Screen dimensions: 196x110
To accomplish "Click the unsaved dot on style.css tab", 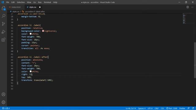I will [x=40, y=7].
